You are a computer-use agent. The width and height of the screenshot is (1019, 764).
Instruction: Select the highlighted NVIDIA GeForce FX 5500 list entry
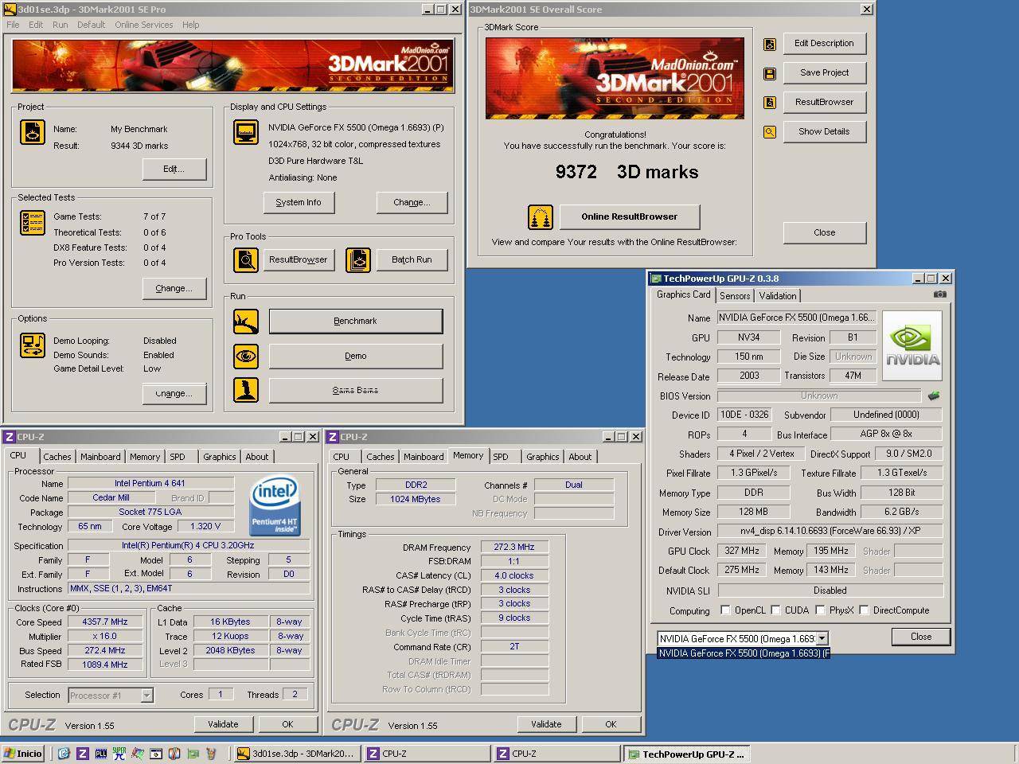[x=744, y=653]
